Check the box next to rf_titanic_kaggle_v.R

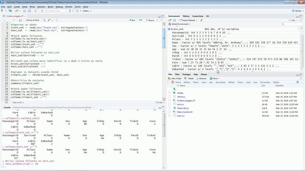[x=170, y=100]
